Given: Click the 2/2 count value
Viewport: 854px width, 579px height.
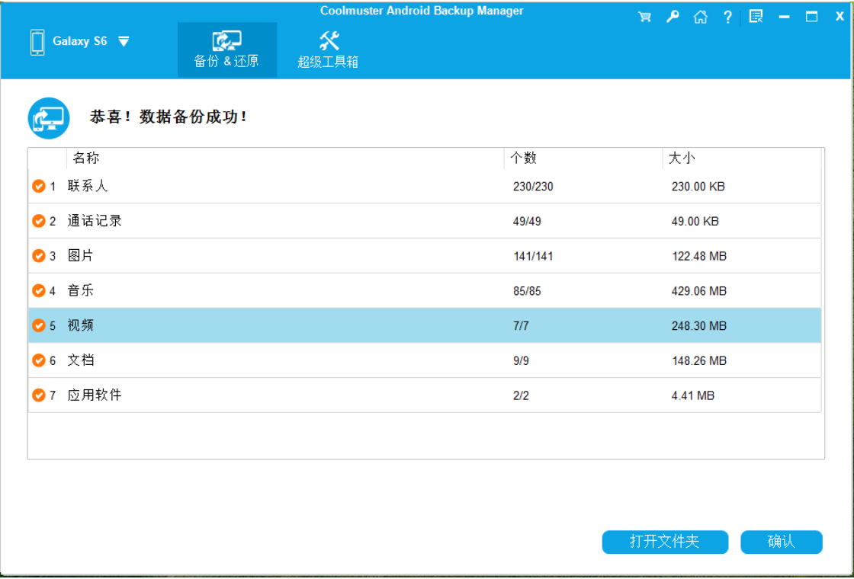Looking at the screenshot, I should 522,395.
